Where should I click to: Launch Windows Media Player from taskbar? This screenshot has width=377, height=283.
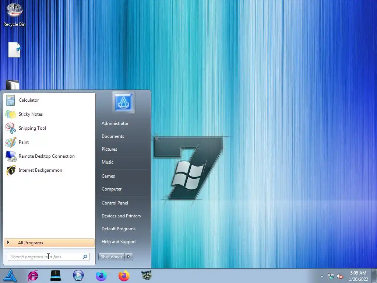78,276
